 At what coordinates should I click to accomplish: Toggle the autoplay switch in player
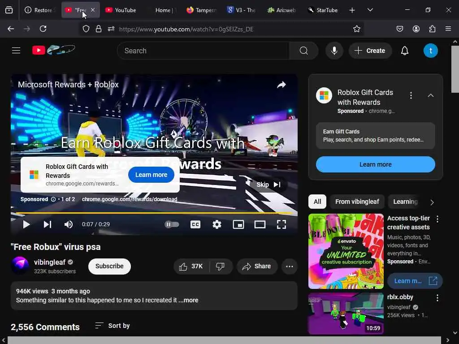172,224
